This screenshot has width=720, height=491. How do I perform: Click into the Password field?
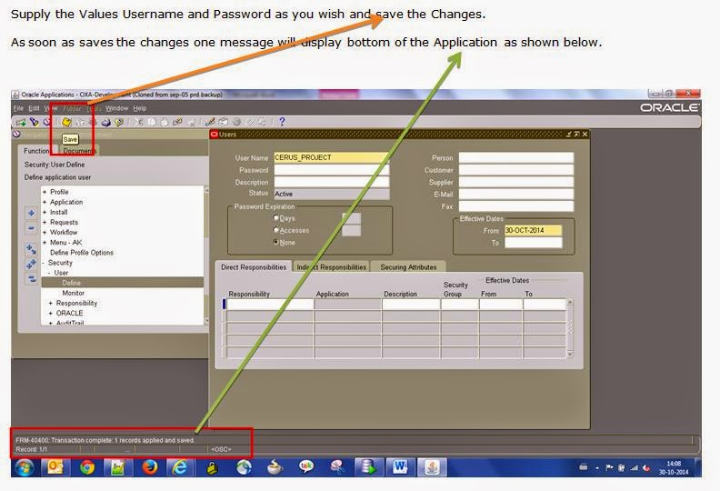[331, 170]
